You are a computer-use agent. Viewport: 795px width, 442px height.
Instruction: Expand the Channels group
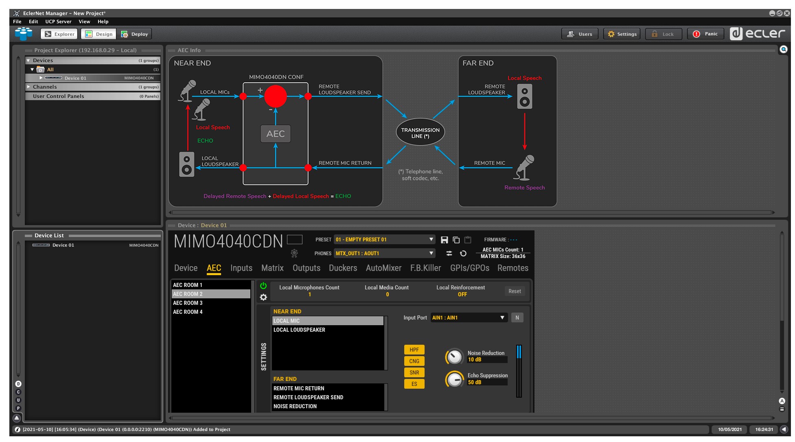pos(28,87)
